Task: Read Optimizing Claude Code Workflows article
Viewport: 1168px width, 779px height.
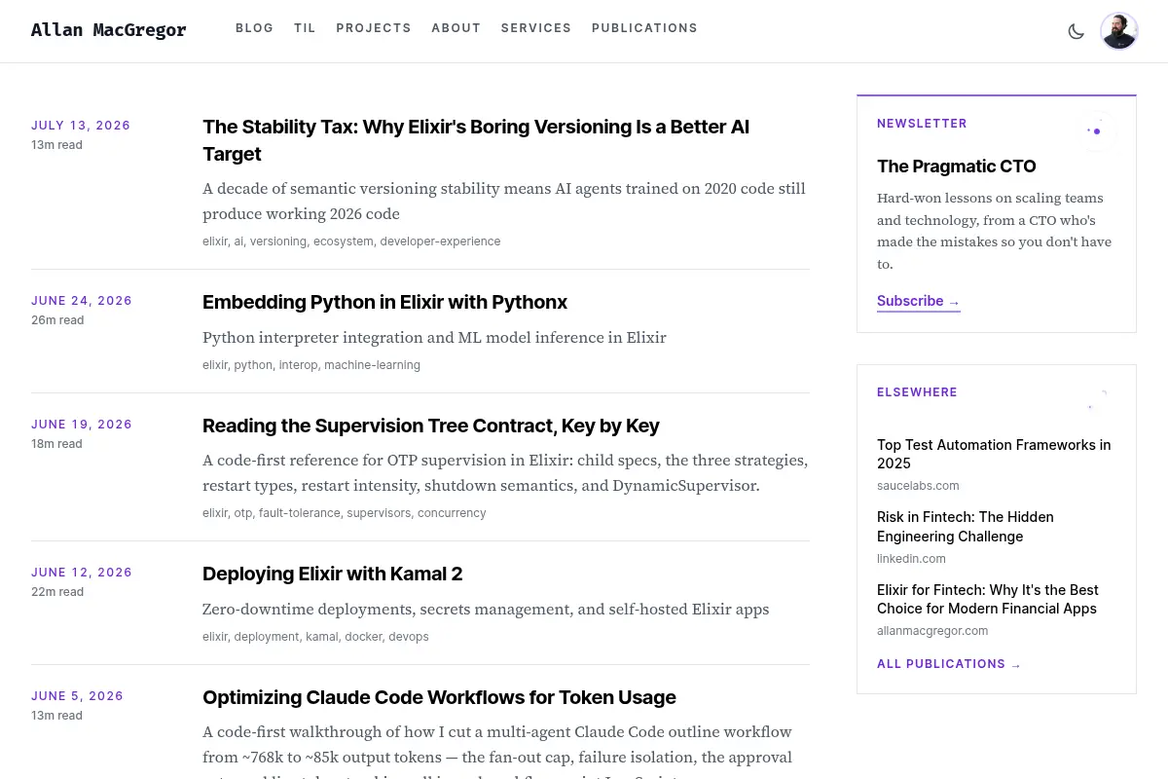Action: click(x=439, y=697)
